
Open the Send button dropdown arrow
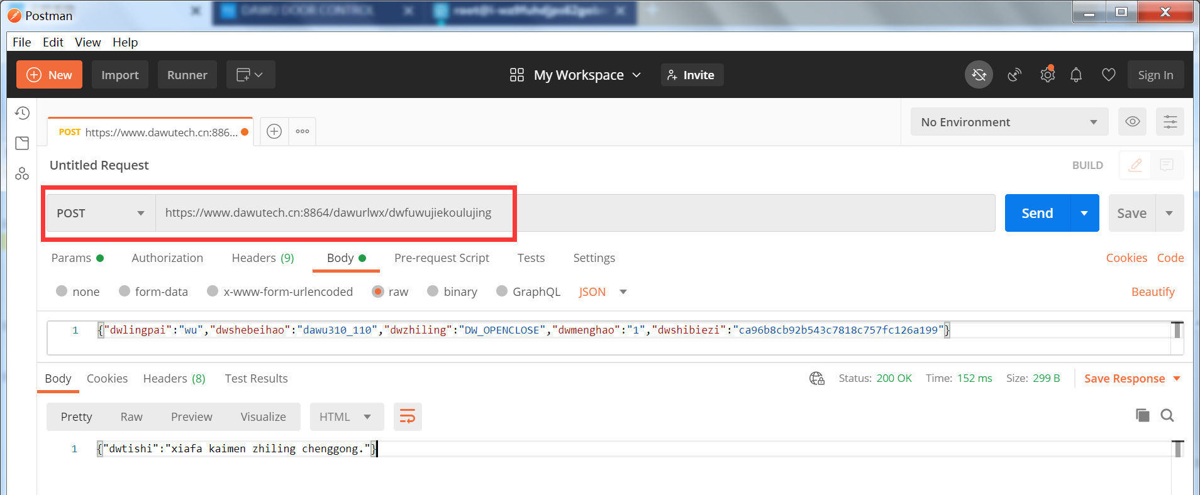pos(1084,213)
